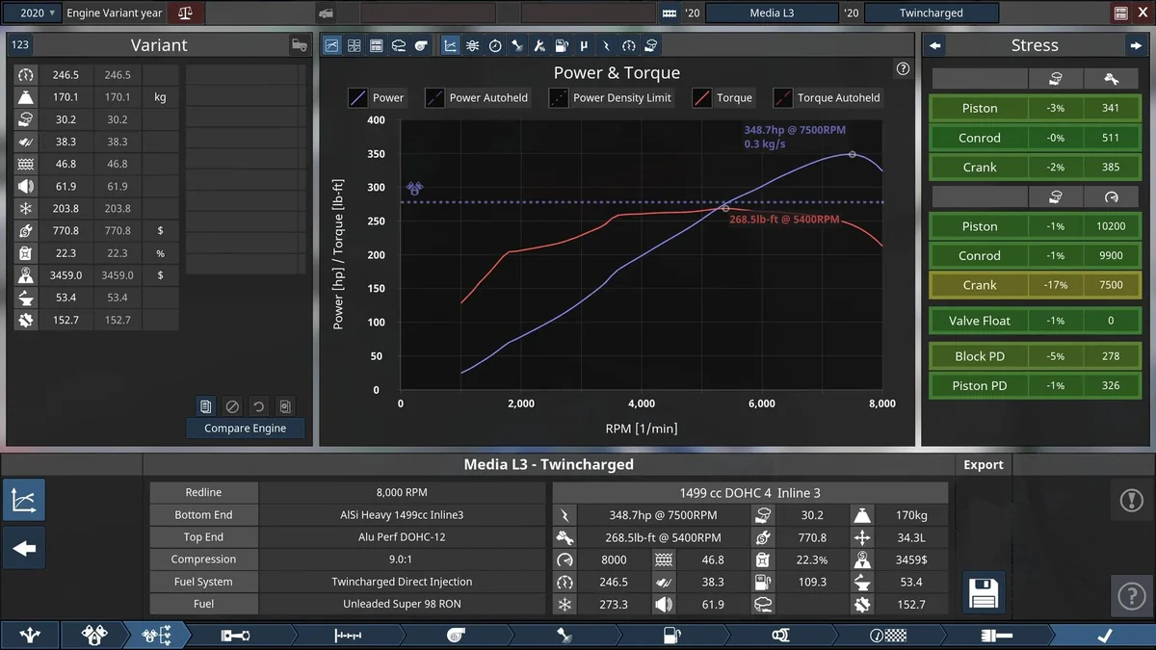Open the fuel pump graph view
The height and width of the screenshot is (650, 1156).
point(562,45)
